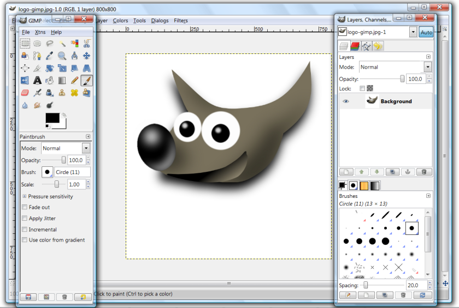Image resolution: width=459 pixels, height=308 pixels.
Task: Open the Xtns menu
Action: point(40,32)
